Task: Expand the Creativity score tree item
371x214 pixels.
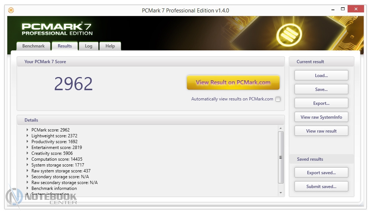Action: click(27, 153)
